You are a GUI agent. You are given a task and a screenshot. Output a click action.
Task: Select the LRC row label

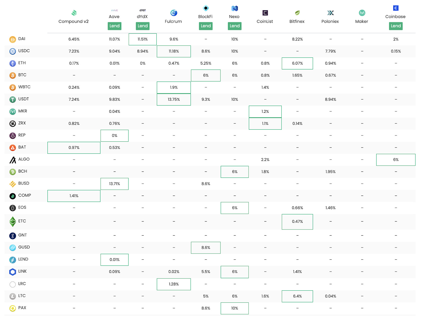click(22, 284)
